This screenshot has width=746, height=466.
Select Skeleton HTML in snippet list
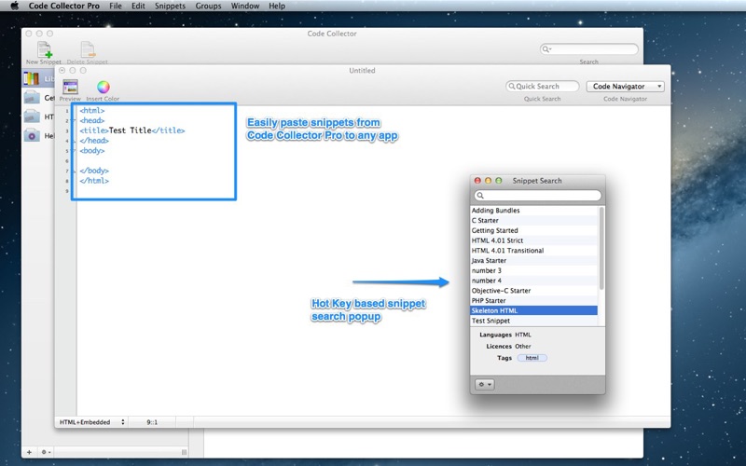[534, 310]
